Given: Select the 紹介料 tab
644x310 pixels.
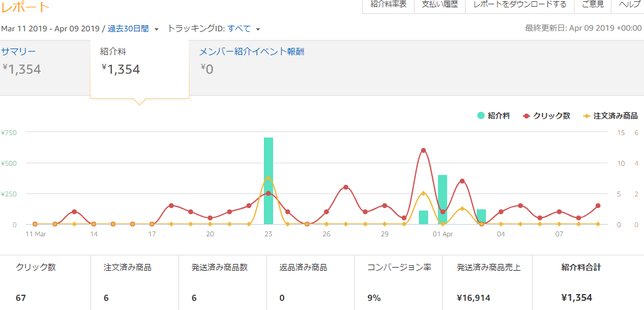Looking at the screenshot, I should (140, 69).
